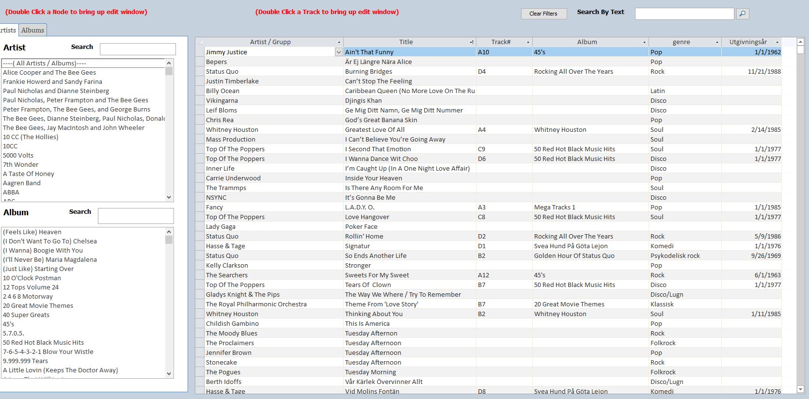Open the Album column filter arrow

click(644, 42)
